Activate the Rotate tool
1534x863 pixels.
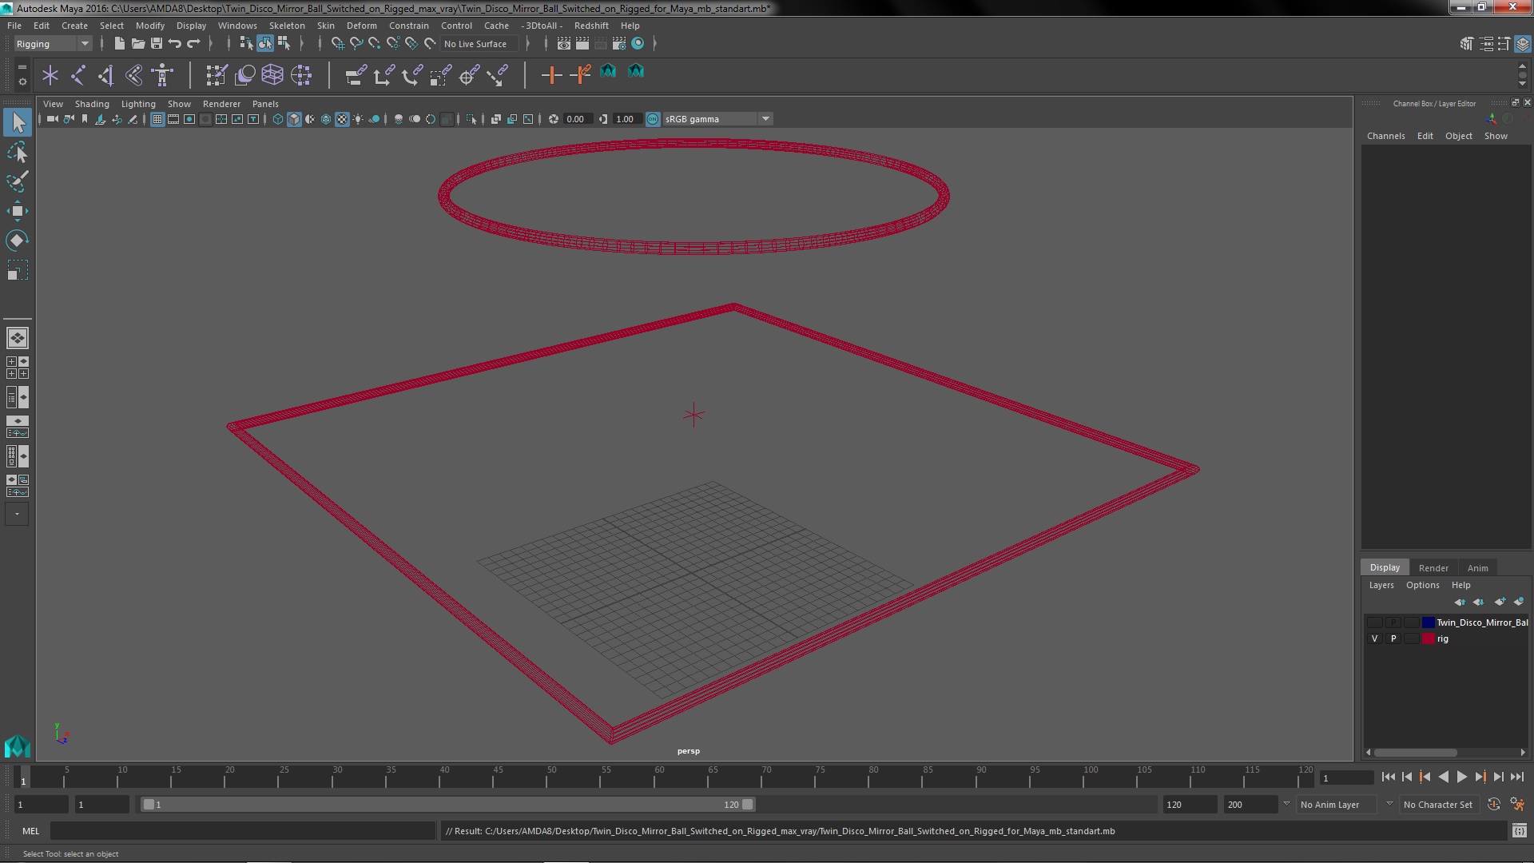tap(18, 241)
